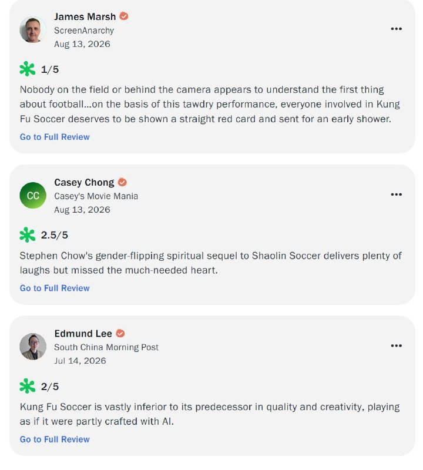Click green splat icon beside 1/5 rating
This screenshot has height=470, width=423.
coord(27,69)
